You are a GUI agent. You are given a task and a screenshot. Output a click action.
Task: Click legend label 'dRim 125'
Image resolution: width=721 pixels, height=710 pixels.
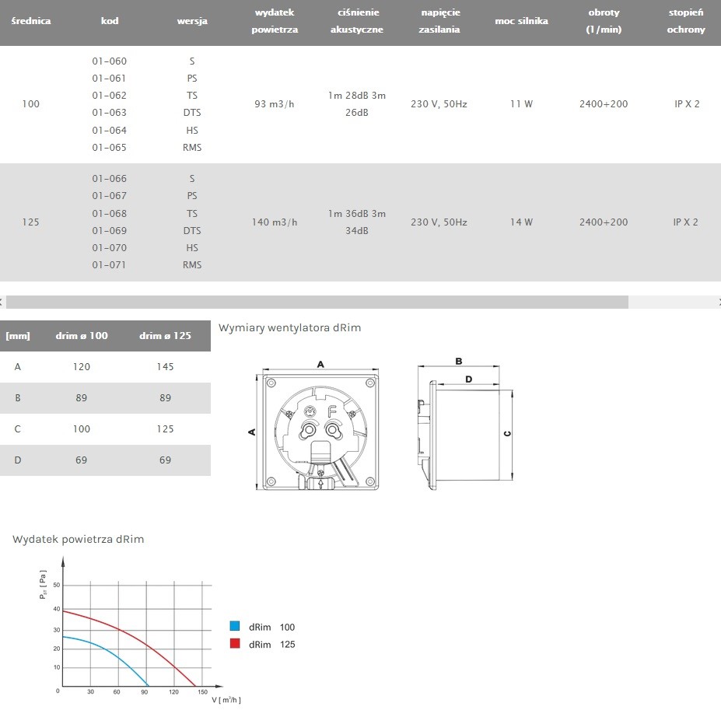(x=271, y=644)
